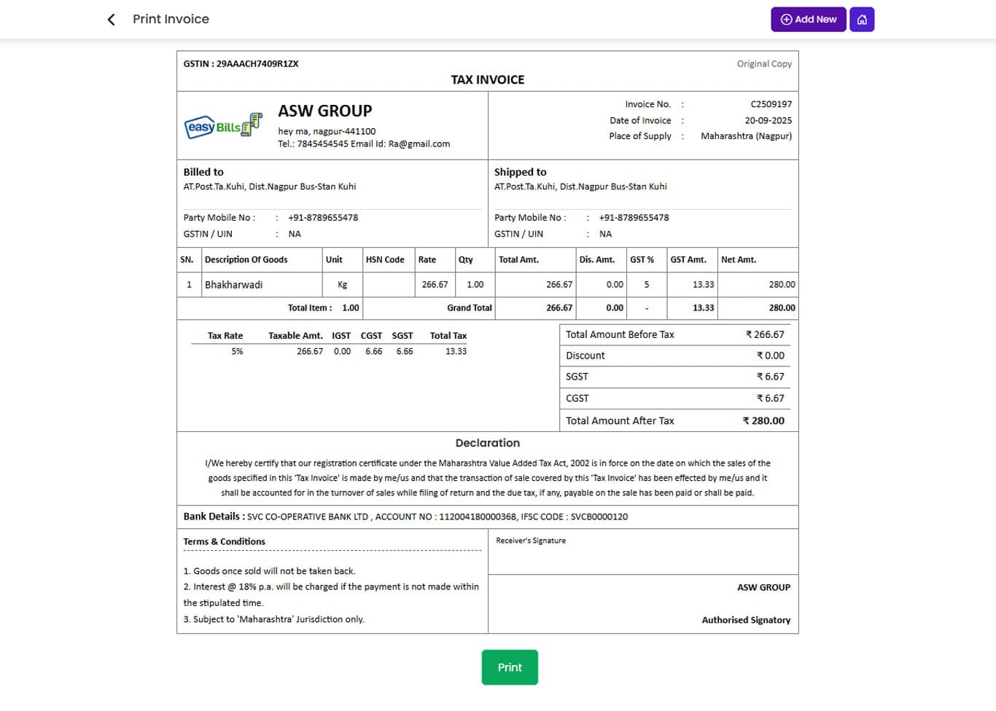Select the Total Amount After Tax value
The image size is (996, 711).
[x=763, y=421]
